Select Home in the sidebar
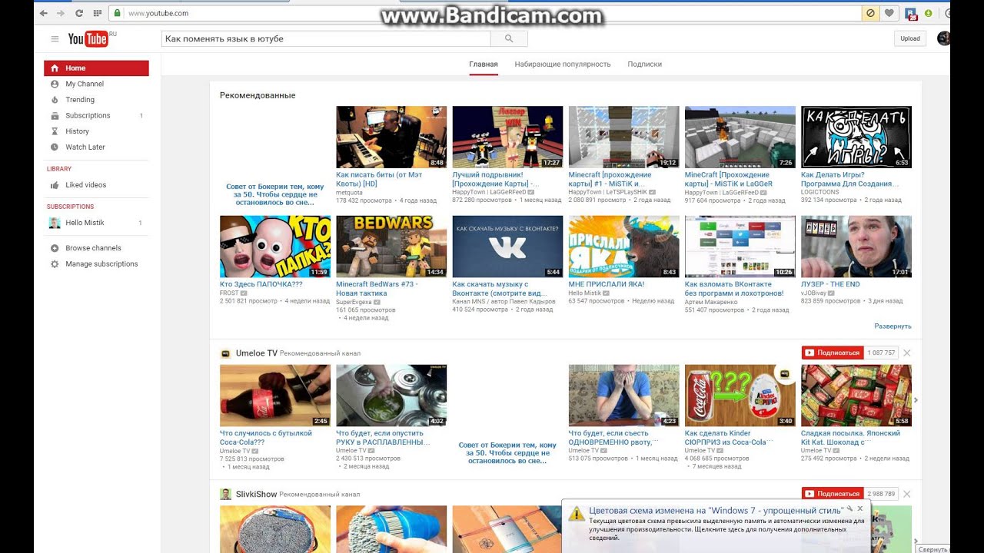The height and width of the screenshot is (553, 984). coord(96,68)
